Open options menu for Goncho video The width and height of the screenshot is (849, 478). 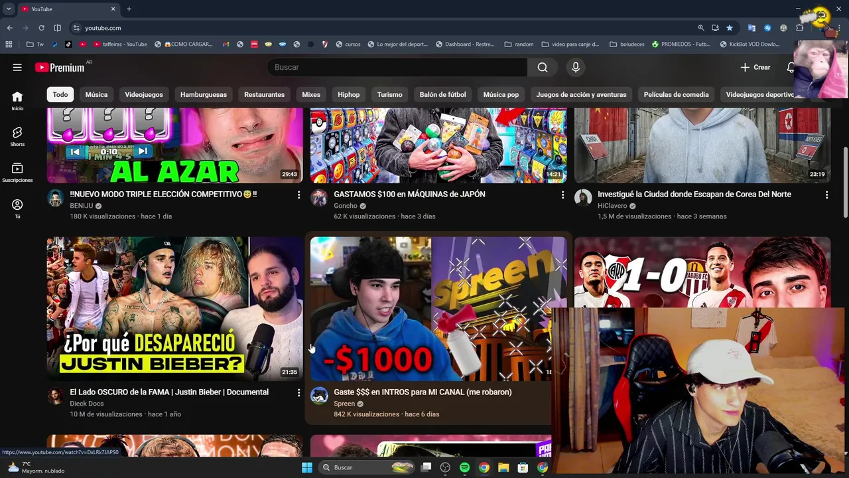pyautogui.click(x=562, y=195)
